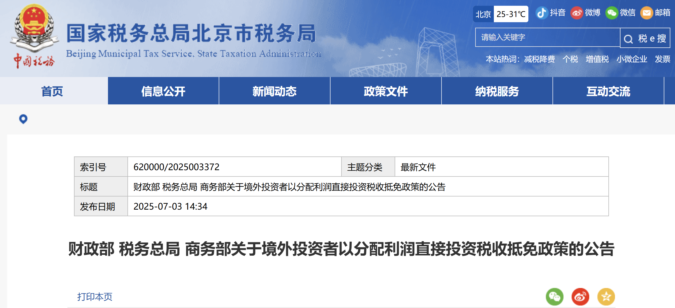Image resolution: width=675 pixels, height=308 pixels.
Task: Click the search magnifier icon
Action: point(628,39)
